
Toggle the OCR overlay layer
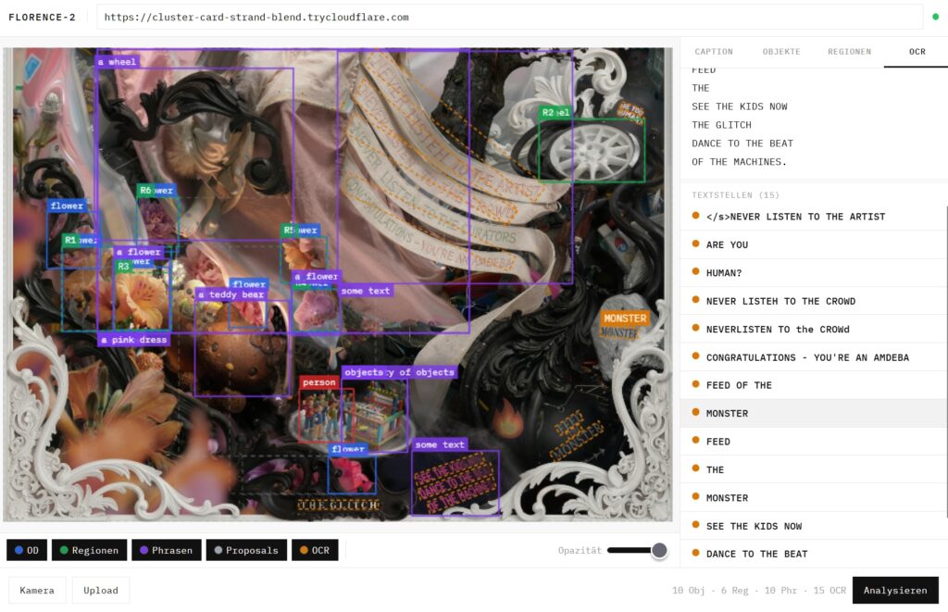click(315, 550)
